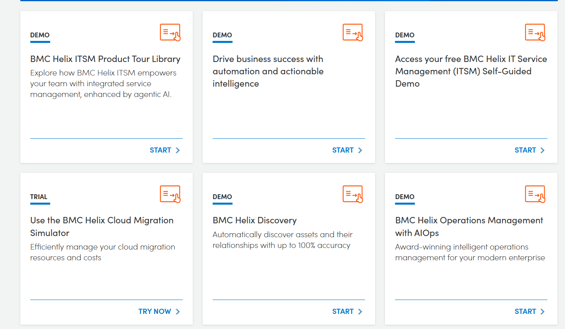The height and width of the screenshot is (329, 565).
Task: Click the chevron beside START on Helix Discovery card
Action: [x=360, y=312]
